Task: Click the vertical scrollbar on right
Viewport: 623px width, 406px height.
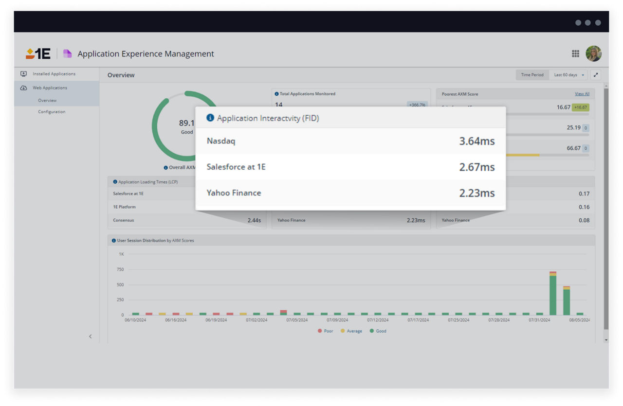Action: [x=606, y=208]
